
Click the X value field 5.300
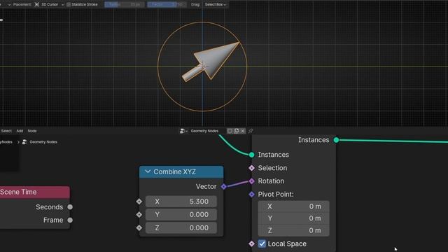[x=181, y=202]
